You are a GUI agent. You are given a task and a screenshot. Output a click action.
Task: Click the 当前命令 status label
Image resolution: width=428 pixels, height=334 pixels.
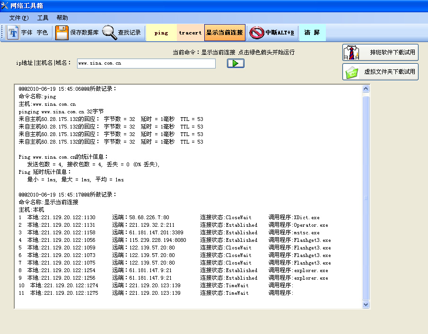coord(234,52)
